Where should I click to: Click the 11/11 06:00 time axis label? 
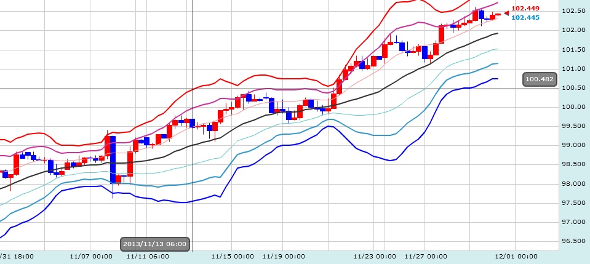(x=148, y=257)
